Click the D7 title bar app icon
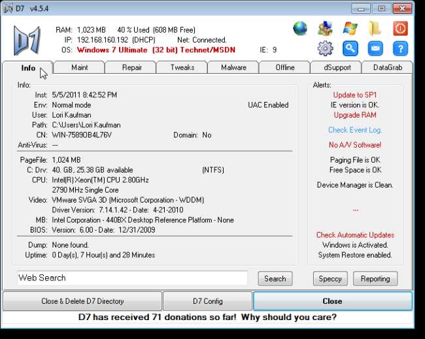The image size is (425, 339). tap(8, 8)
